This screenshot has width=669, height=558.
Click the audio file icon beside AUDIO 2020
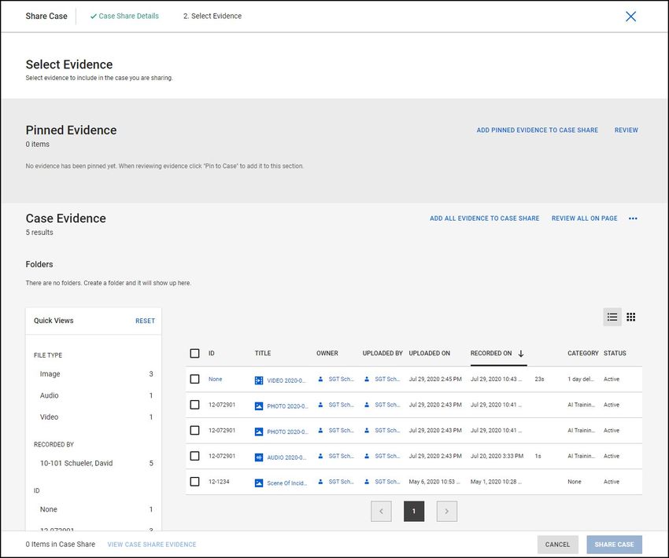click(x=259, y=457)
